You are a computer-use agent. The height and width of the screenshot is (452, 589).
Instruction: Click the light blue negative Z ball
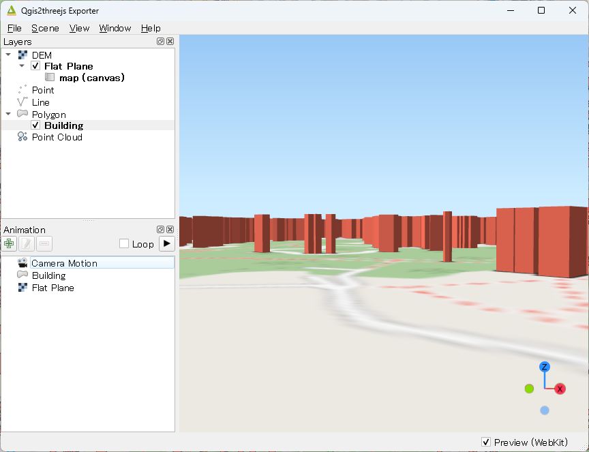pyautogui.click(x=545, y=410)
